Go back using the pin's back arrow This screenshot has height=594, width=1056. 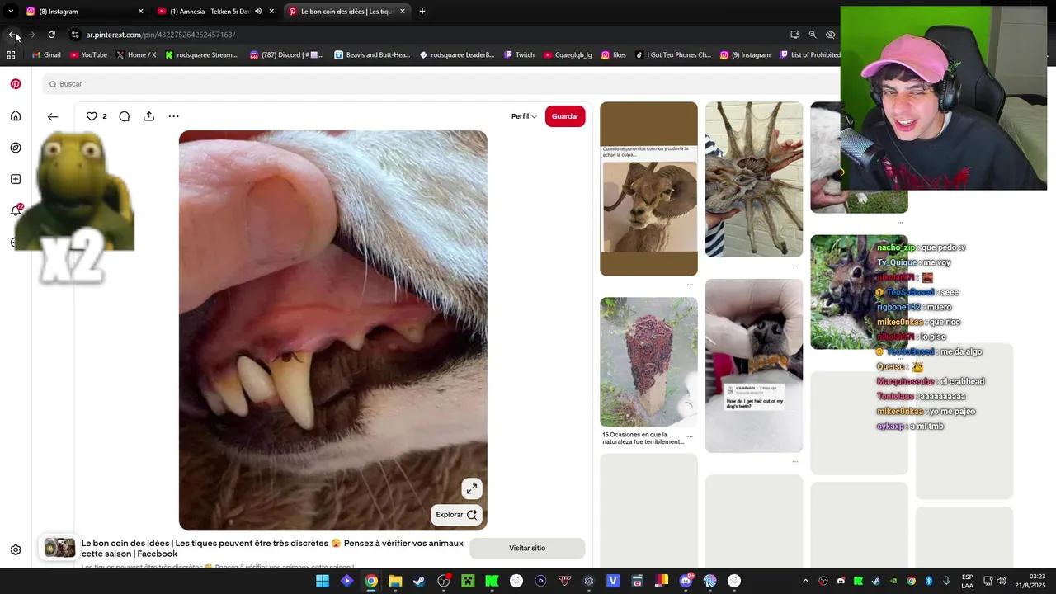tap(53, 116)
